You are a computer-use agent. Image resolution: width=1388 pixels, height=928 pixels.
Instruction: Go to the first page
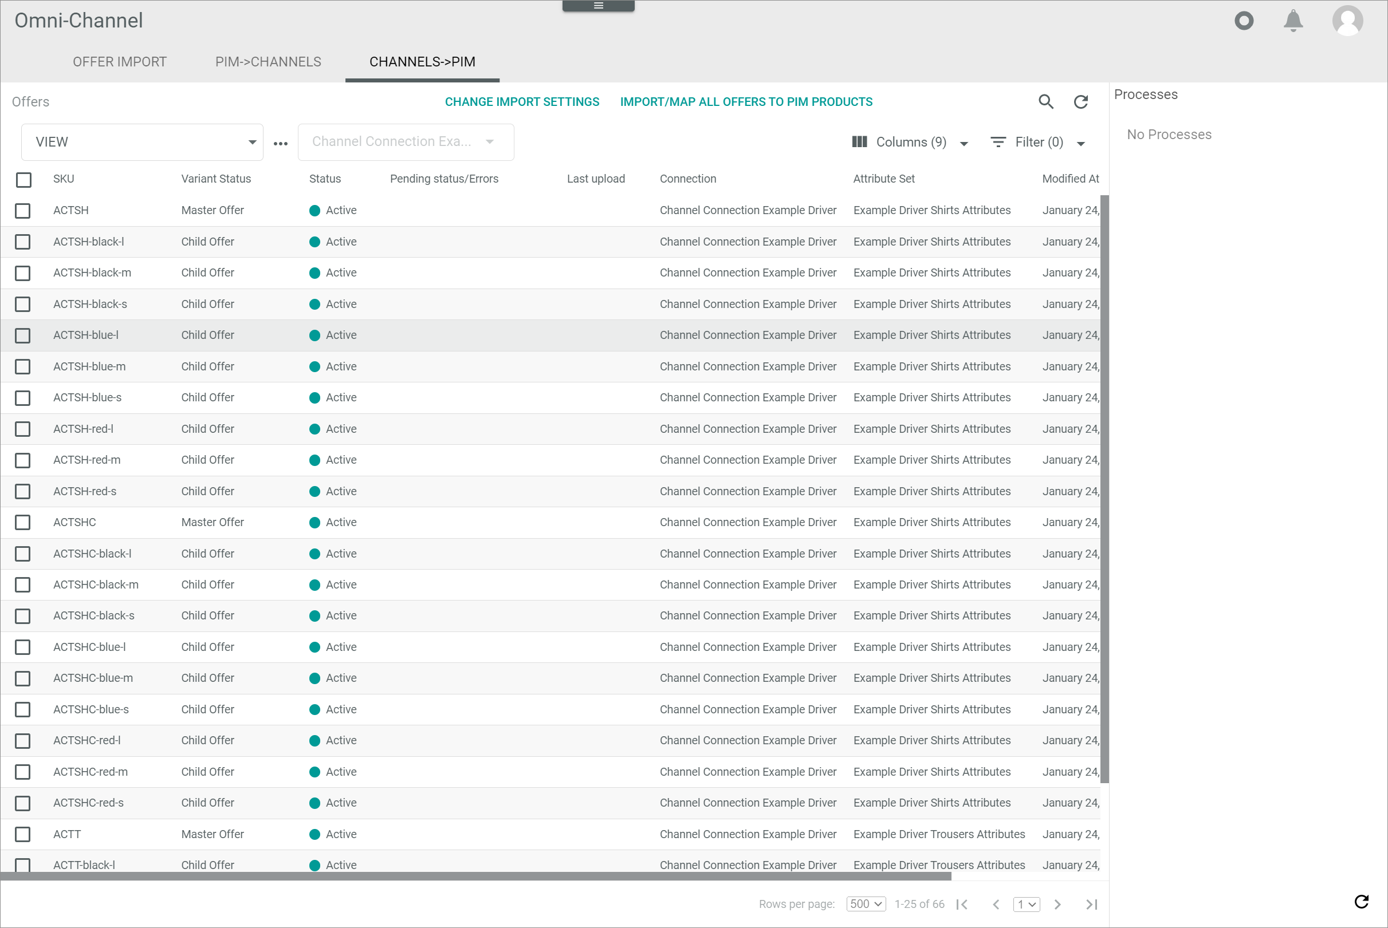point(962,905)
